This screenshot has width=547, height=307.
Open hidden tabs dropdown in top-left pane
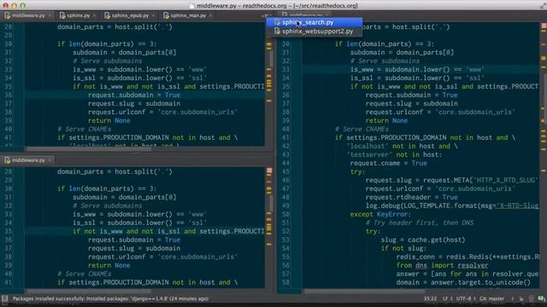266,15
